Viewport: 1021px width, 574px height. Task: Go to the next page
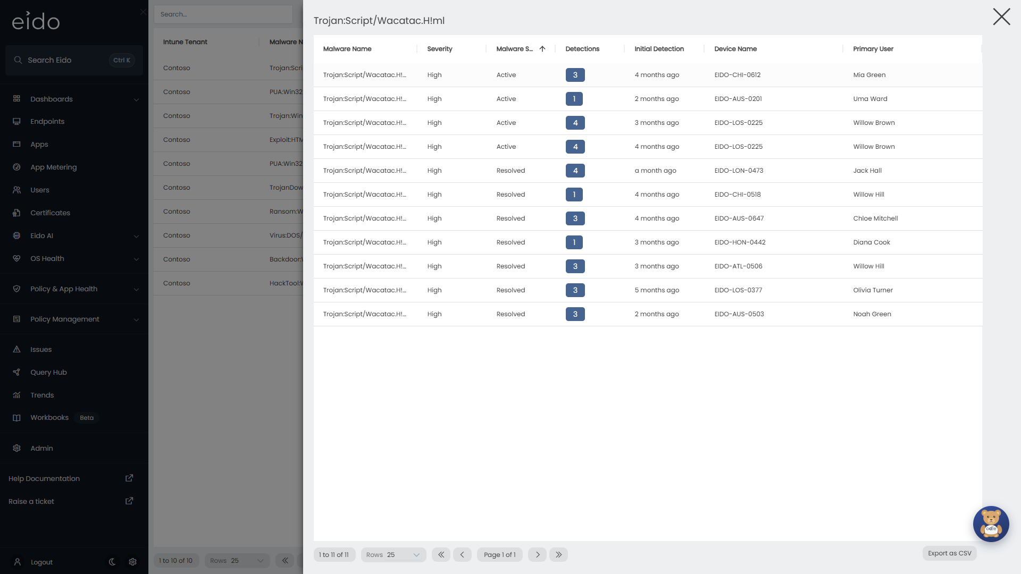[538, 555]
